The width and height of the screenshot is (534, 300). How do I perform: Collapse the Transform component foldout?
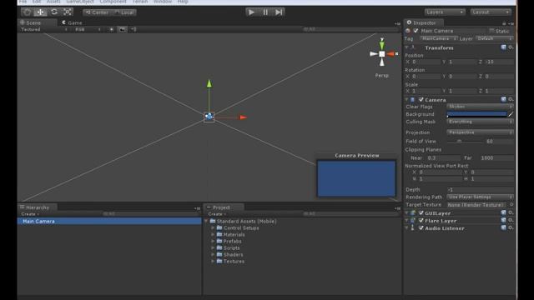pyautogui.click(x=406, y=47)
